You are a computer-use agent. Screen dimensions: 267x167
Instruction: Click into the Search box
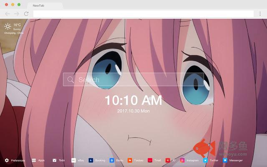[133, 79]
